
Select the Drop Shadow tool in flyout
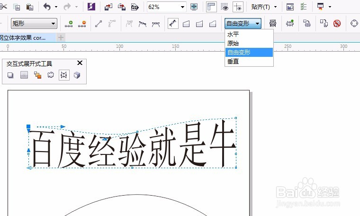[x=10, y=75]
